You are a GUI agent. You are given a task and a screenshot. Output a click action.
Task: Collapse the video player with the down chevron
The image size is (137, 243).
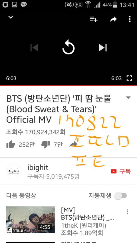pos(11,17)
